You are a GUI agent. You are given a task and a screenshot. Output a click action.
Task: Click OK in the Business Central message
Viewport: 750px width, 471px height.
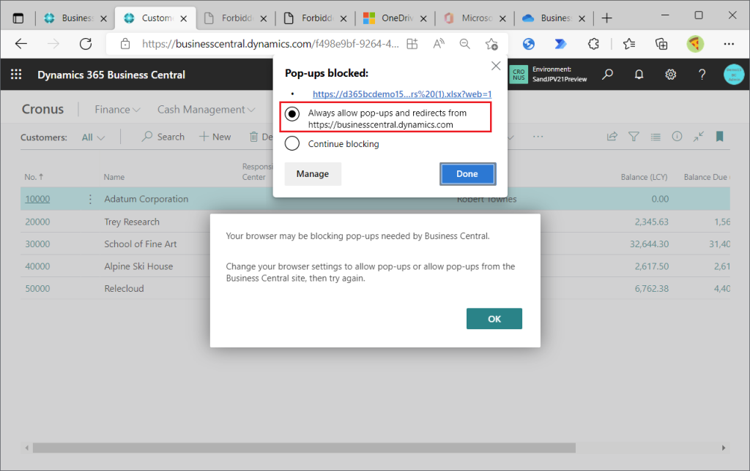click(494, 319)
